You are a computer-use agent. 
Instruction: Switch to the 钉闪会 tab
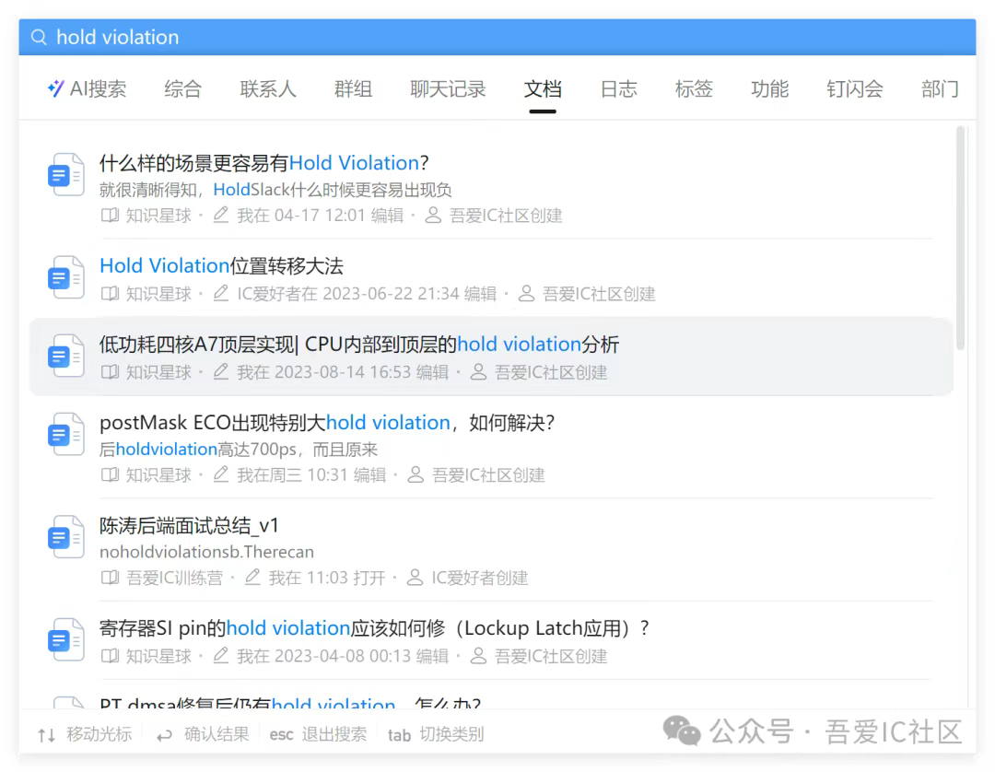[x=855, y=88]
